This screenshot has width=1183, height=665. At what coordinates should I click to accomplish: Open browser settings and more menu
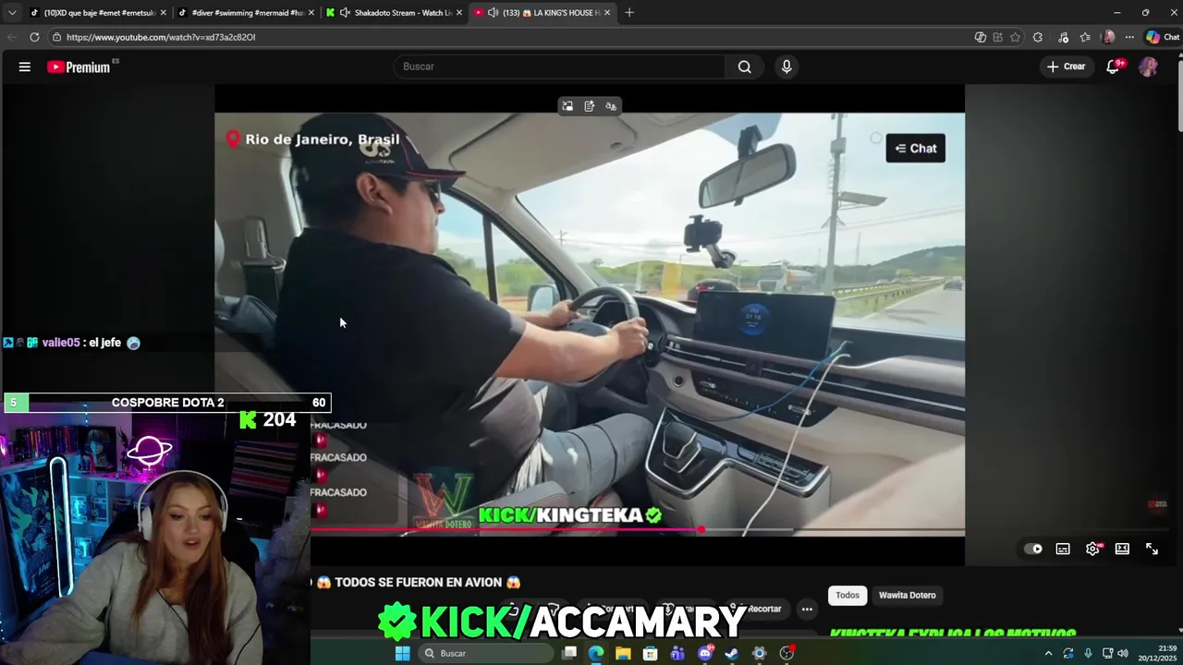(1129, 37)
